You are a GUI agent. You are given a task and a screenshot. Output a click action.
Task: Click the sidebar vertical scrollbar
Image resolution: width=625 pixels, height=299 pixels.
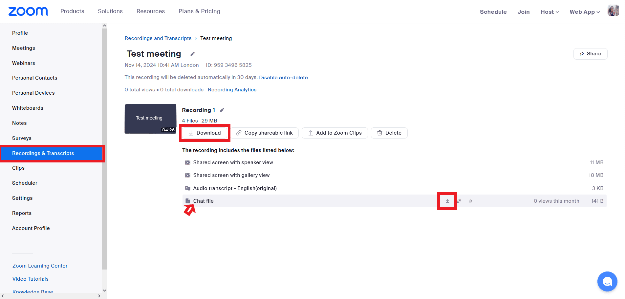tap(104, 147)
